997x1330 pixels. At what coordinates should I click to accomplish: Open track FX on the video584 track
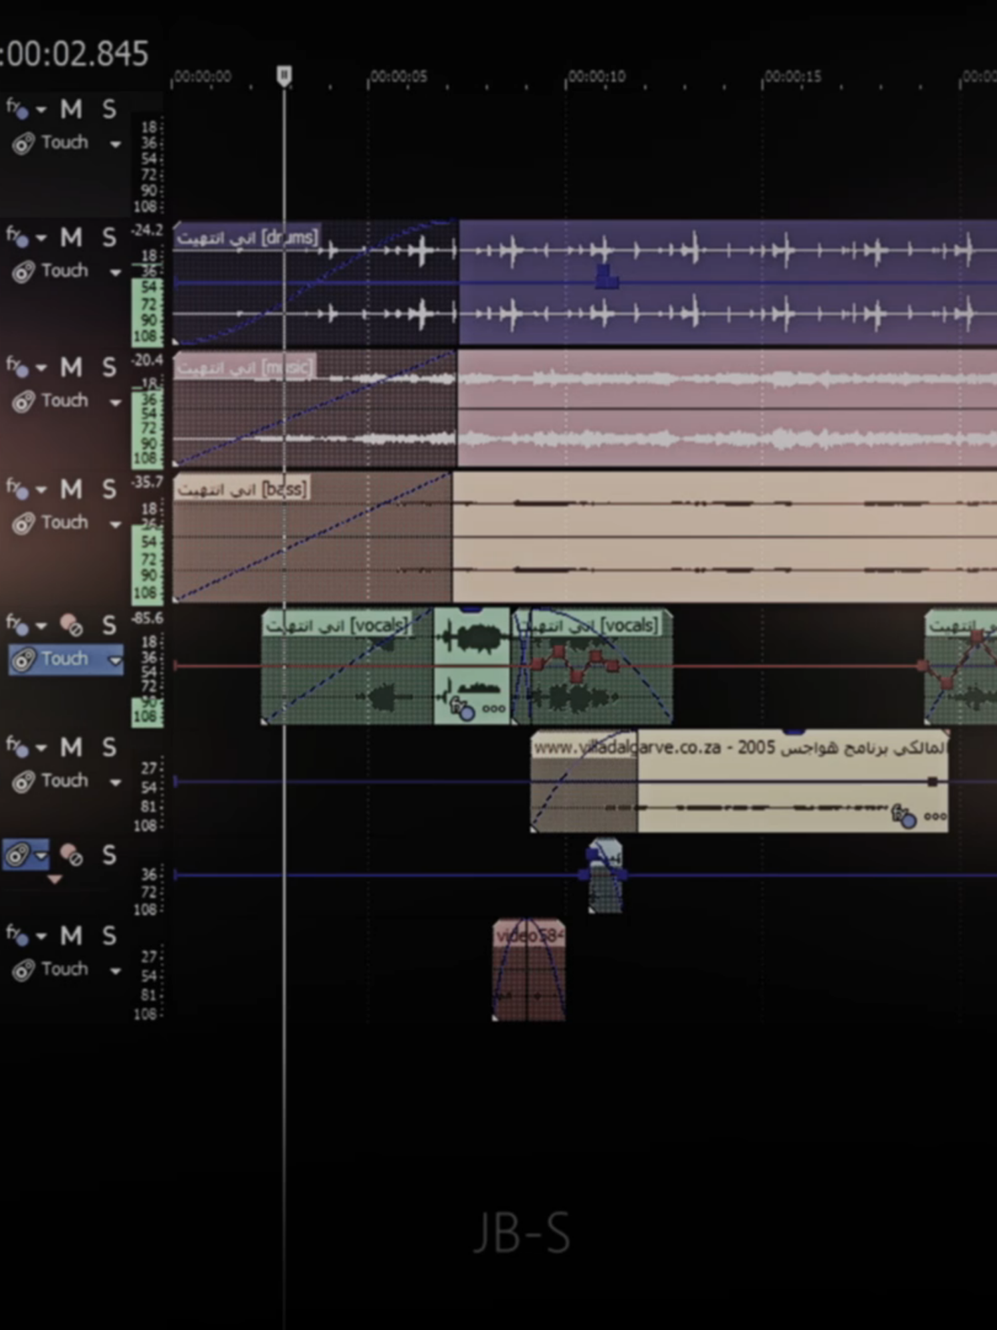pos(17,936)
